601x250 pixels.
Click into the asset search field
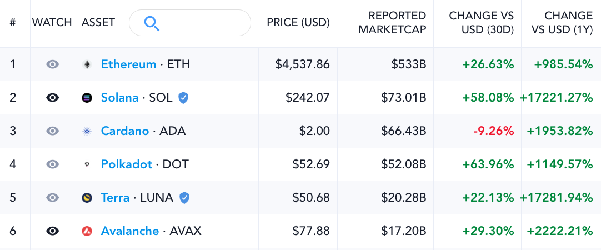tap(190, 23)
